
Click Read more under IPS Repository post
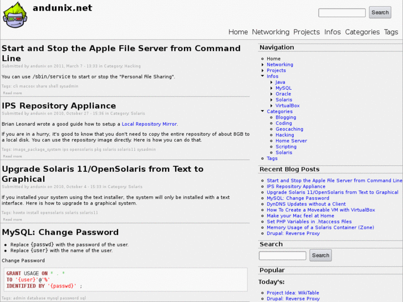(12, 156)
